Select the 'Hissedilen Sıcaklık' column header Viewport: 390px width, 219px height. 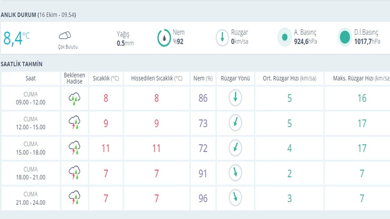[x=157, y=78]
